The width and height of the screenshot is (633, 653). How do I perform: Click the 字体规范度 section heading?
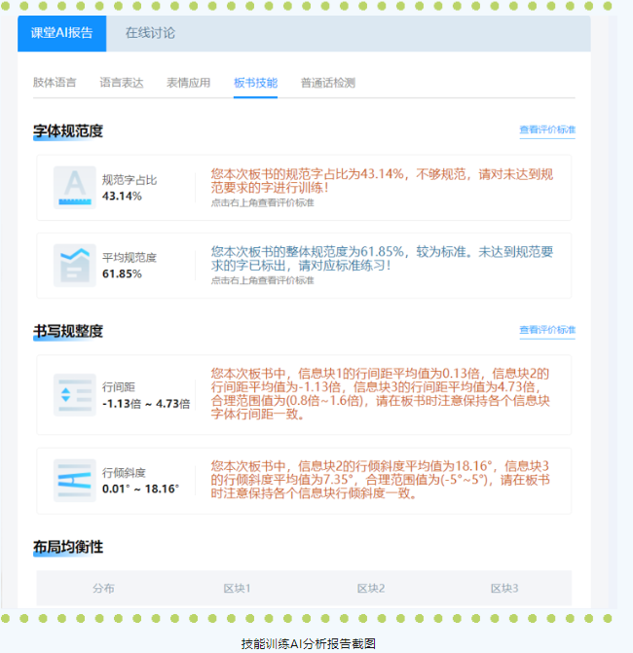(x=68, y=130)
